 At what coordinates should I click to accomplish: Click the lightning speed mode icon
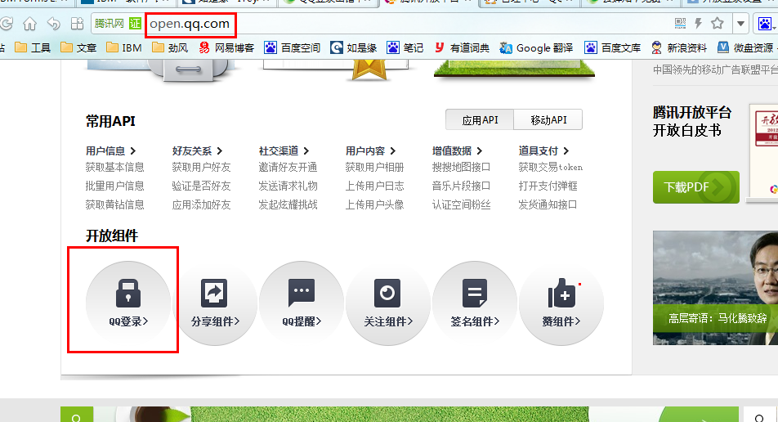[698, 24]
